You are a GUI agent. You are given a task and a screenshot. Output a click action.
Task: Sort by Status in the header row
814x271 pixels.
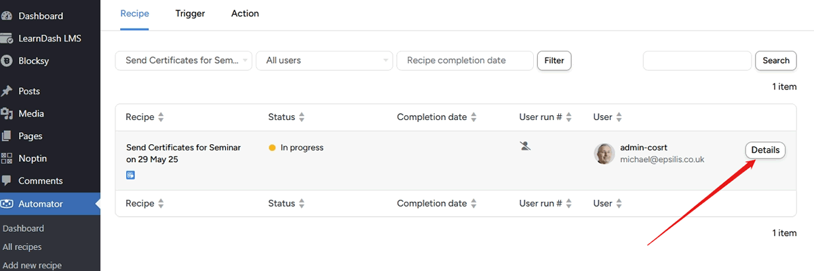tap(286, 117)
